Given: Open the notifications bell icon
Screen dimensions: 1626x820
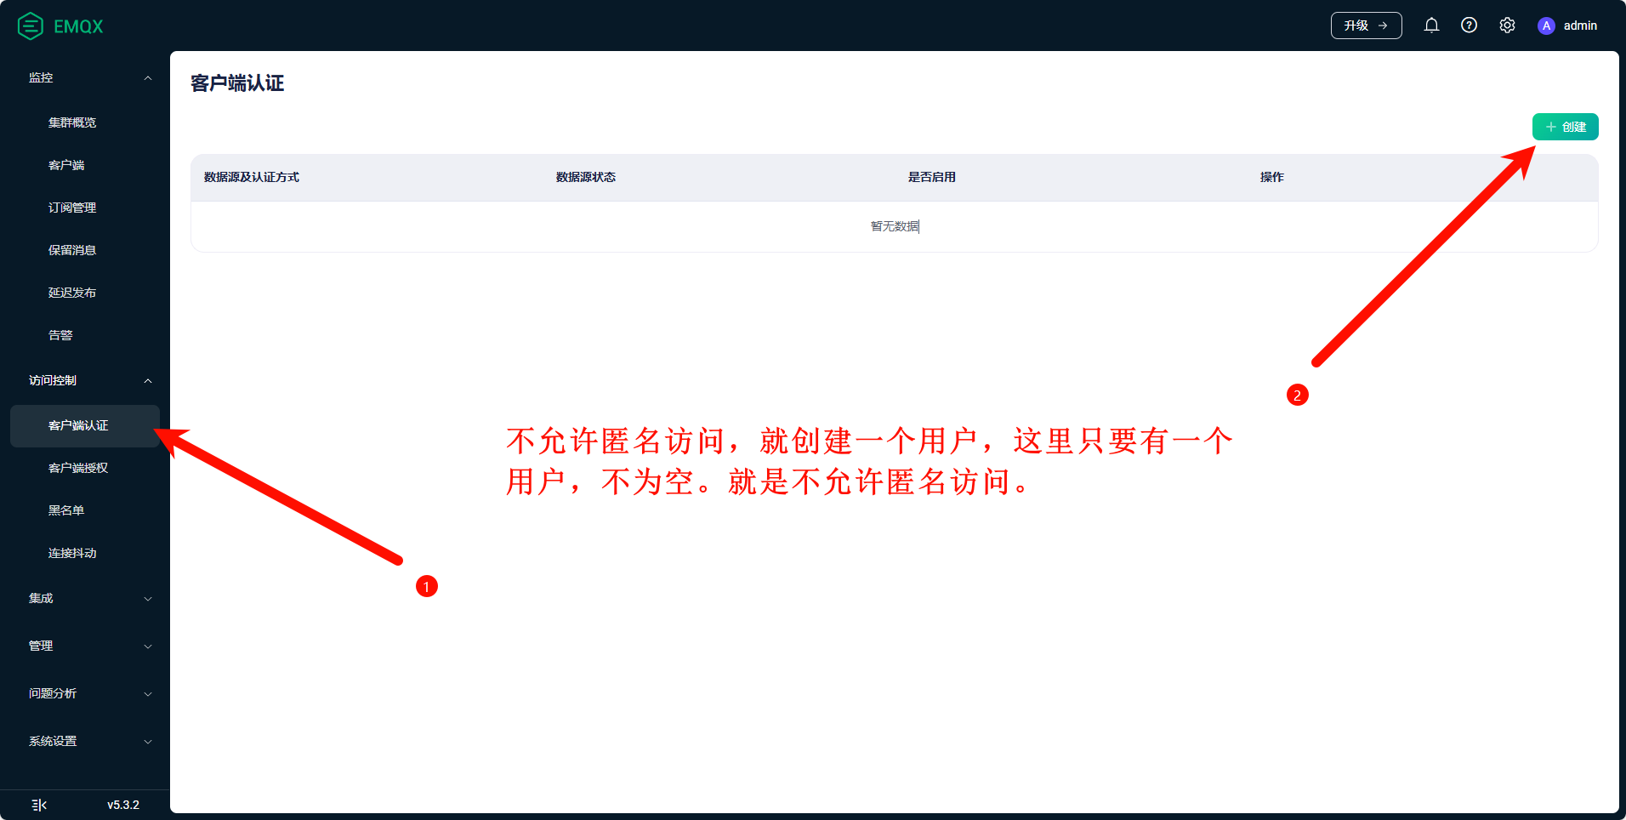Looking at the screenshot, I should point(1431,26).
